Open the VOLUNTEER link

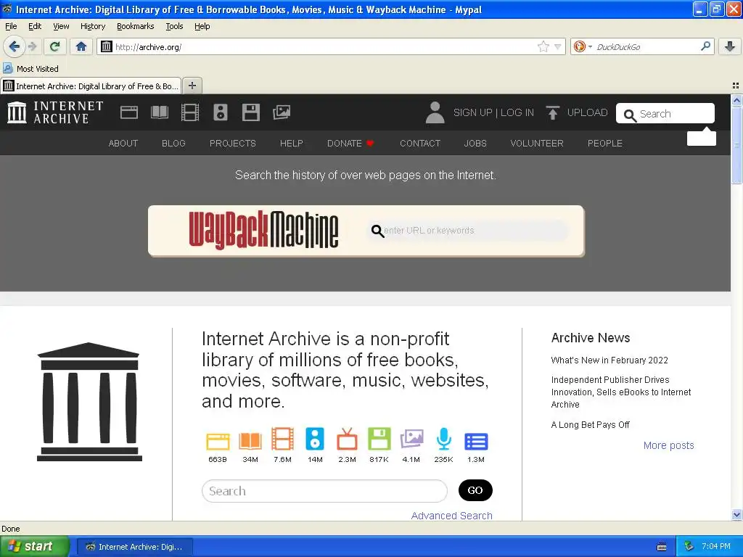[x=537, y=143]
